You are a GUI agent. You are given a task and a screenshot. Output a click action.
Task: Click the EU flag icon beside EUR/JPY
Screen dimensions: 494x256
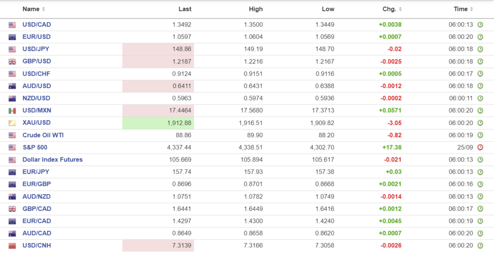[x=12, y=172]
